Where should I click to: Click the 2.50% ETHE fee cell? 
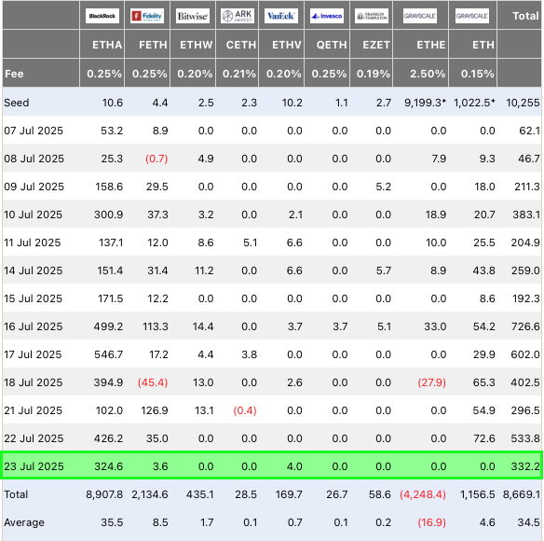428,74
